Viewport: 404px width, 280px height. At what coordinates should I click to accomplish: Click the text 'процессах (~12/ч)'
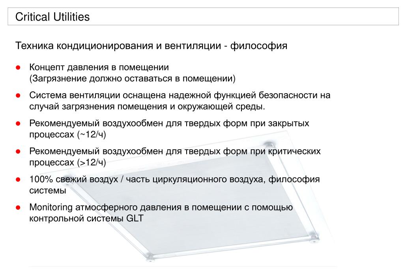[x=68, y=134]
